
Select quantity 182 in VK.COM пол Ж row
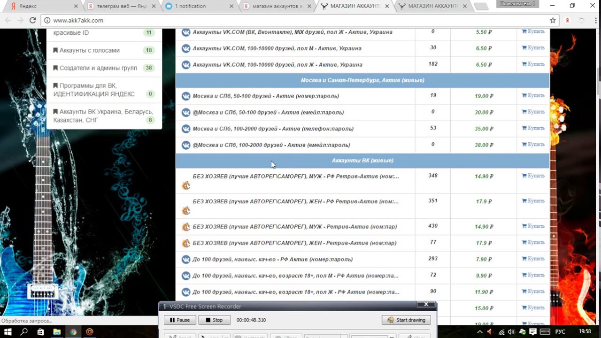coord(433,64)
